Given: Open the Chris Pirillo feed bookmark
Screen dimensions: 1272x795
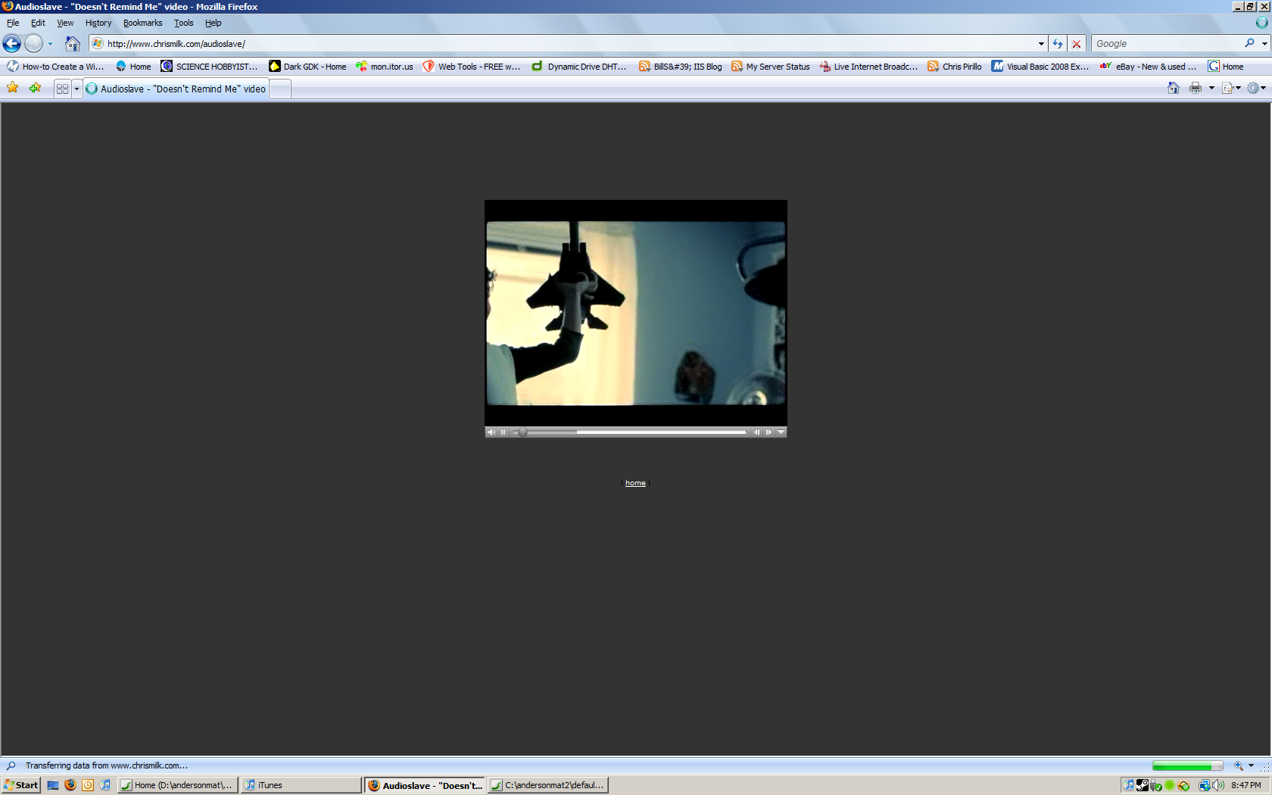Looking at the screenshot, I should pos(955,67).
